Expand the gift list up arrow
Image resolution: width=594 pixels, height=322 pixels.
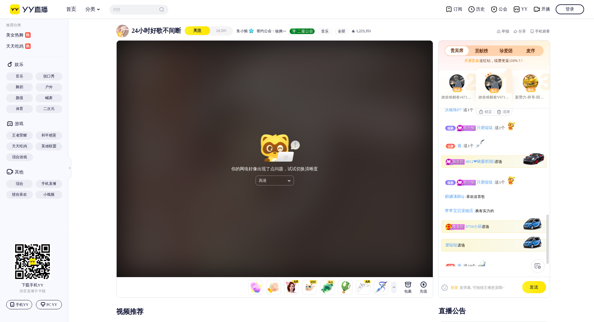[394, 287]
